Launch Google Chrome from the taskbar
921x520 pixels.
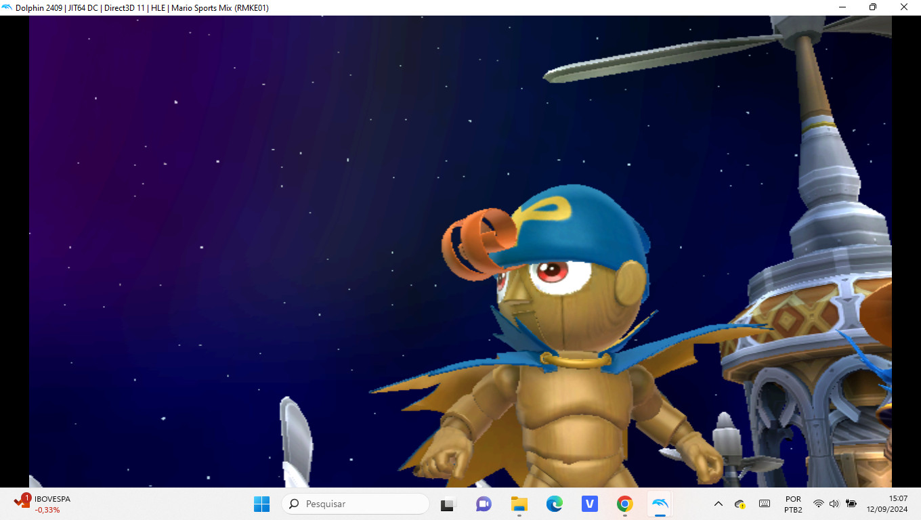coord(624,503)
